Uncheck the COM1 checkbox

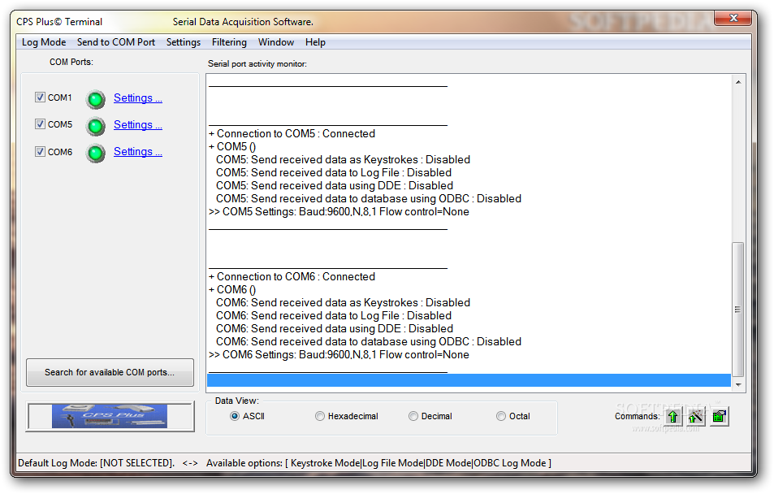tap(40, 97)
